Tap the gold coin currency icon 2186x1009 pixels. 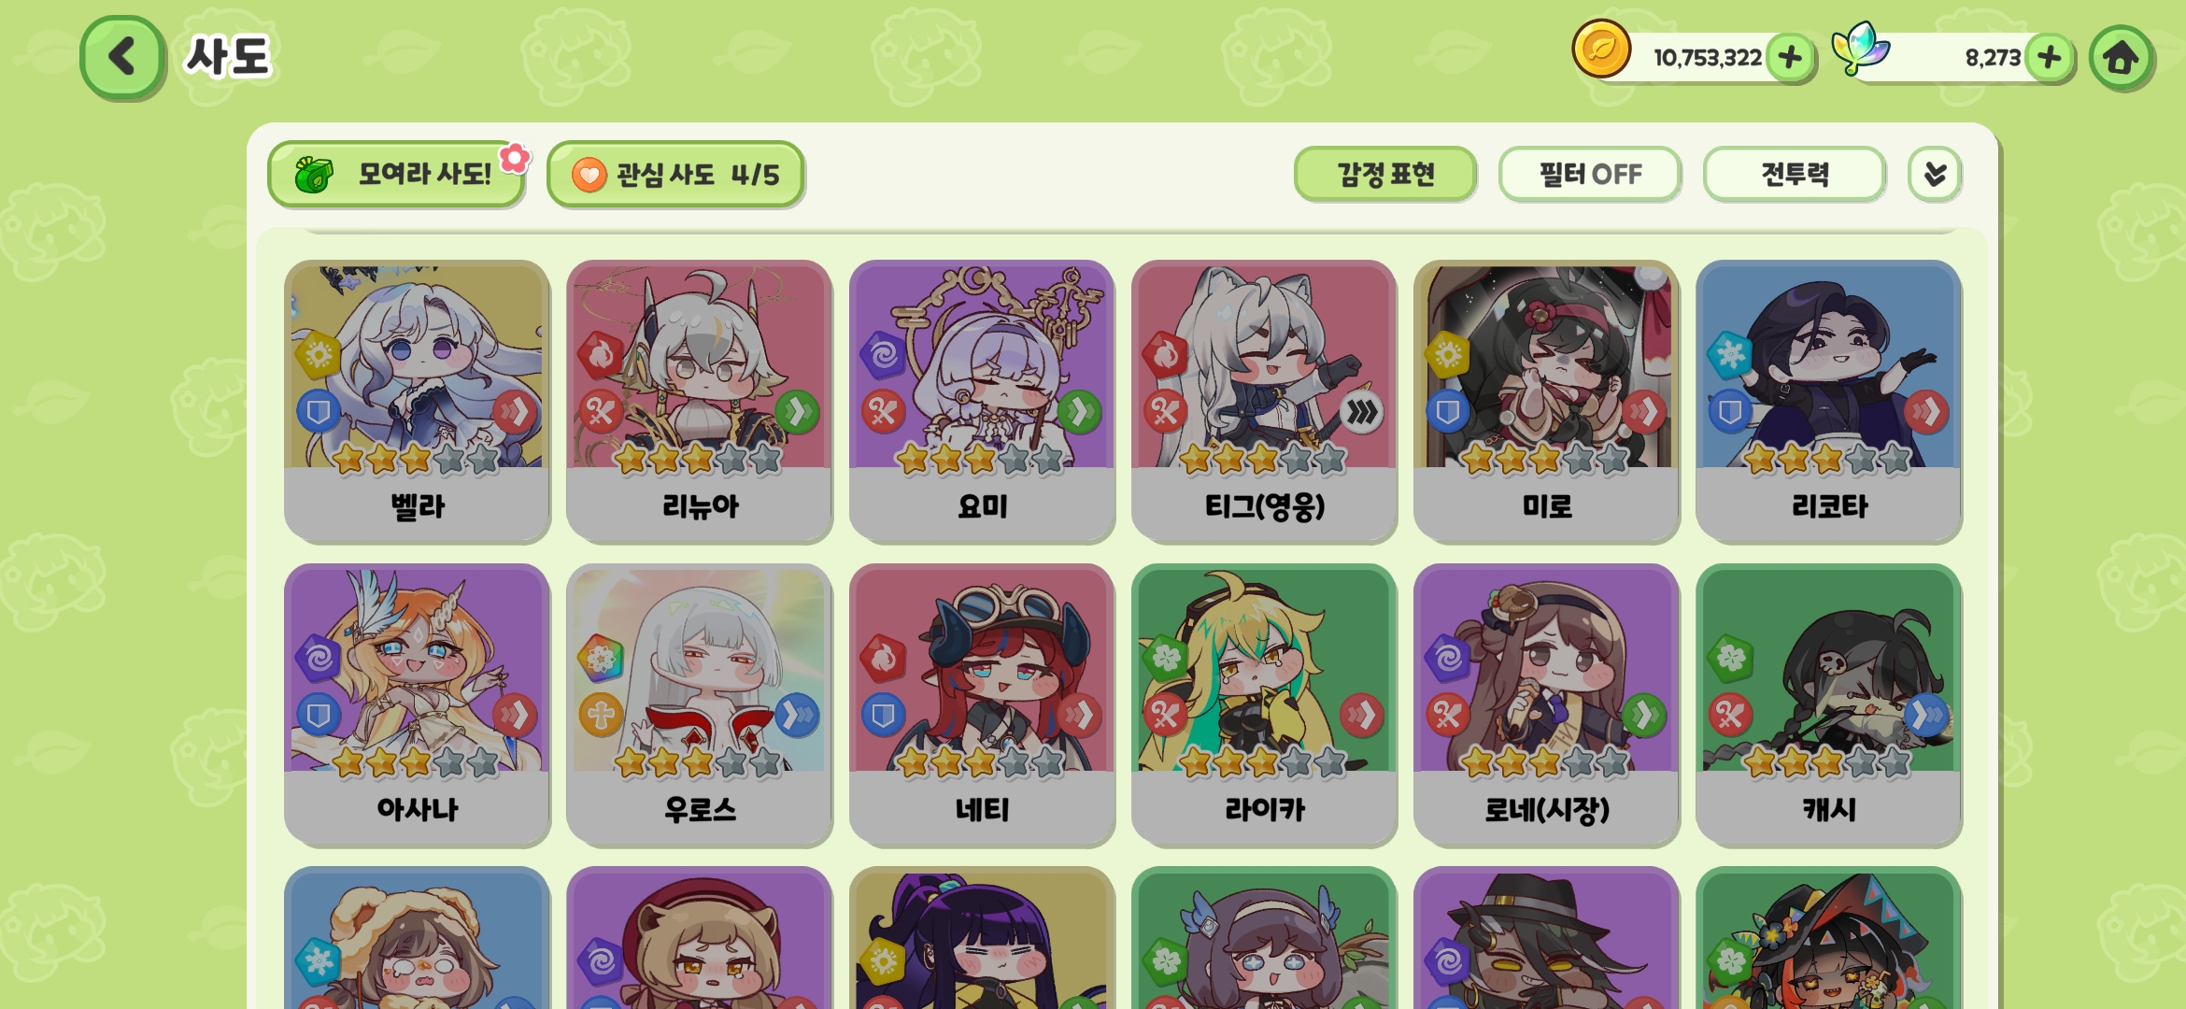click(x=1601, y=49)
